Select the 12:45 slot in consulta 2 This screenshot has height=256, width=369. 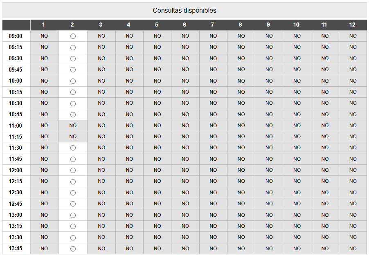point(73,204)
